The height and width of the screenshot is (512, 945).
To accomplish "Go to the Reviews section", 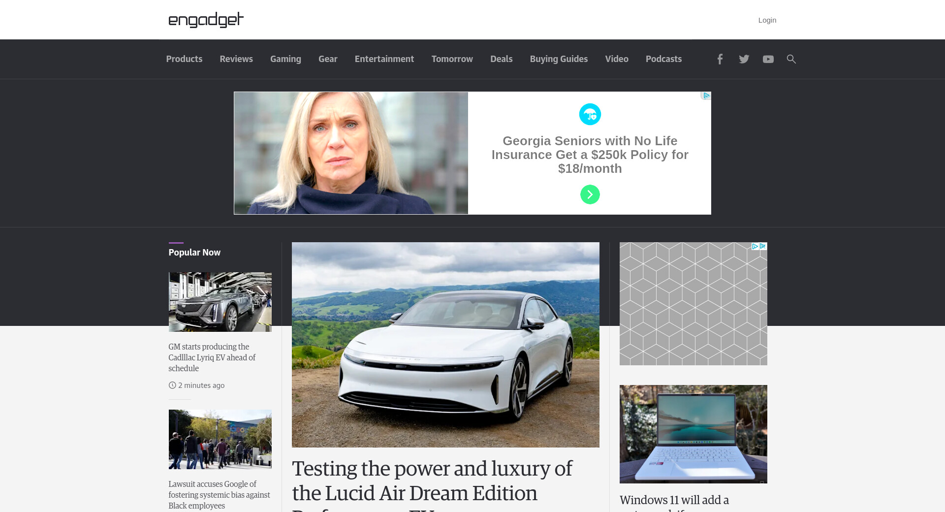I will coord(236,59).
